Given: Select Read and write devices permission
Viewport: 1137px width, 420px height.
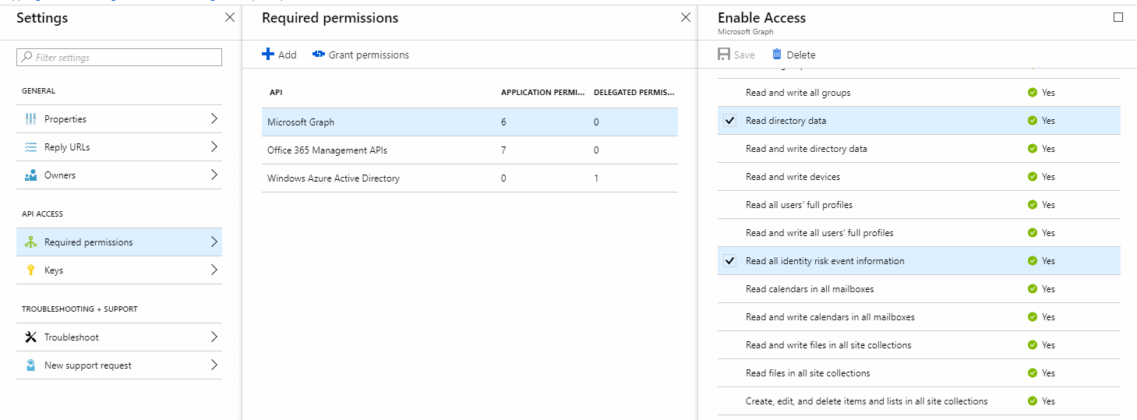Looking at the screenshot, I should coord(919,177).
